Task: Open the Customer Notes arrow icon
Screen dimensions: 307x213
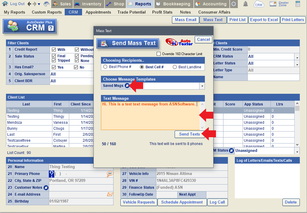Action: point(46,188)
